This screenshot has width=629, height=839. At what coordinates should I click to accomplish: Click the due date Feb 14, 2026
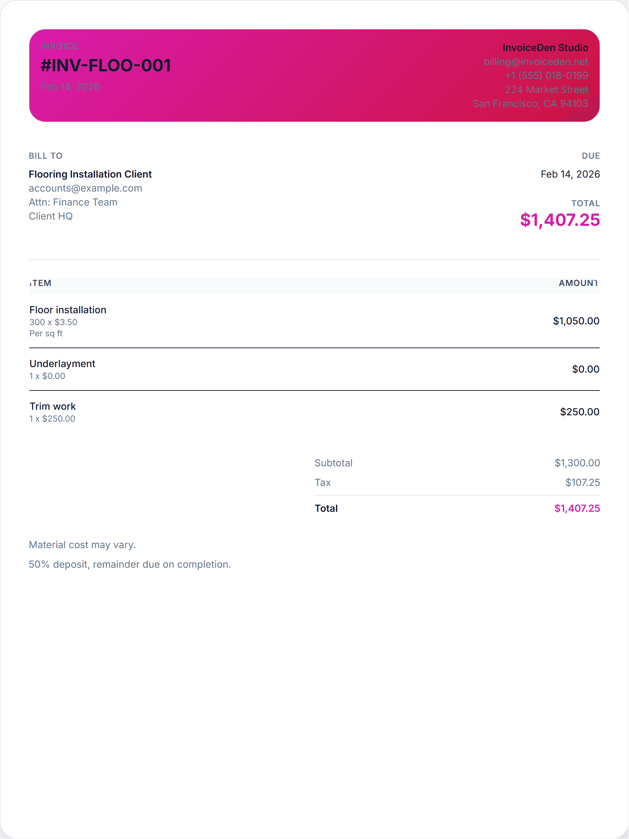[570, 174]
